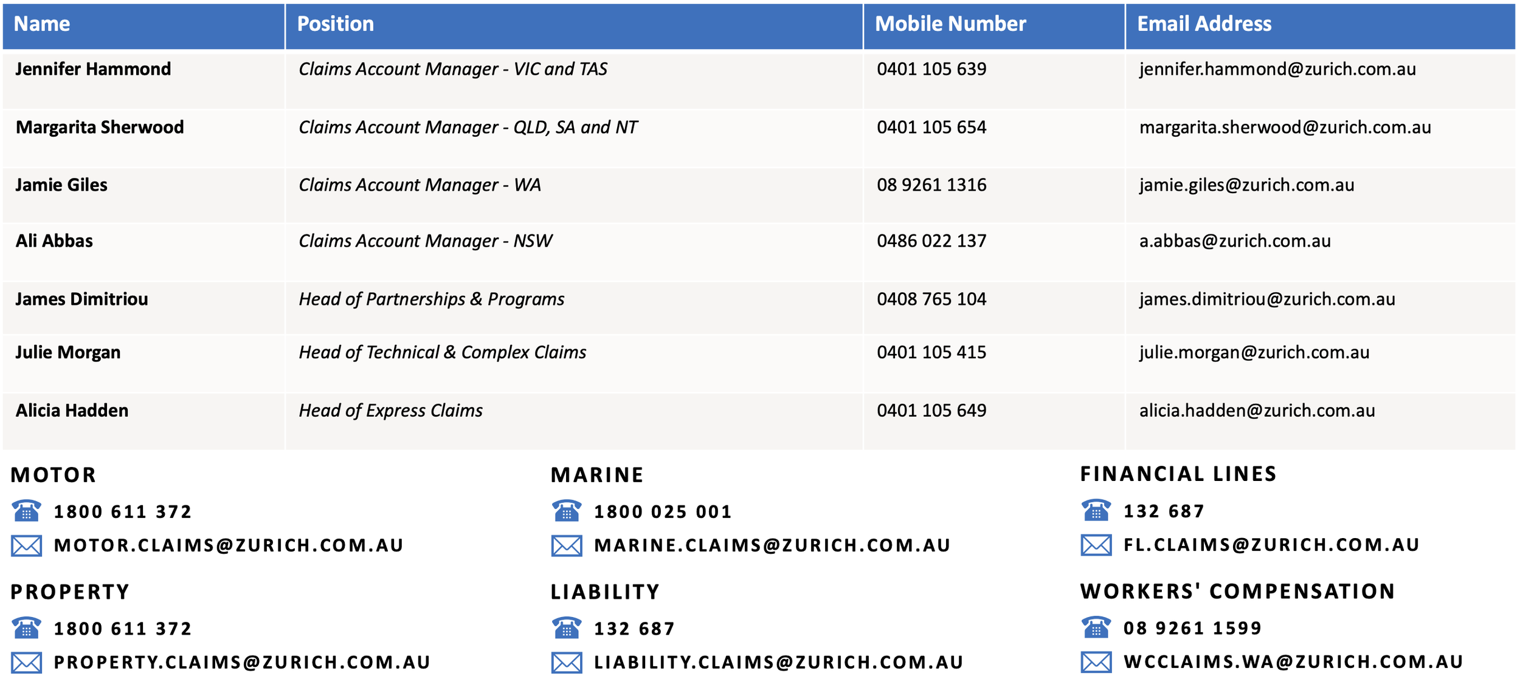Click the Motor phone icon

click(26, 511)
